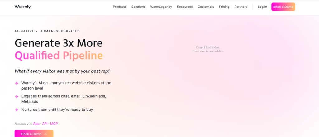Go to WarmLegency page

coord(161,7)
